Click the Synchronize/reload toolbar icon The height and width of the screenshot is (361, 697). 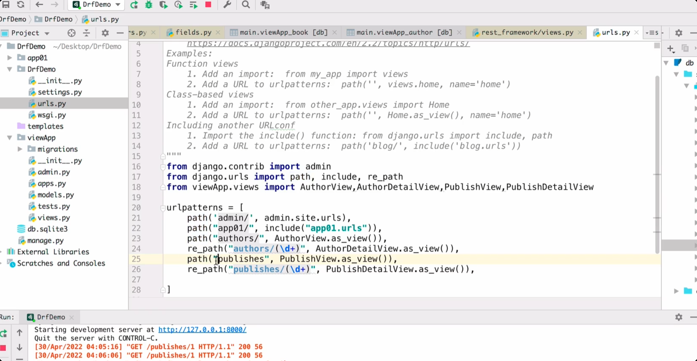tap(21, 5)
